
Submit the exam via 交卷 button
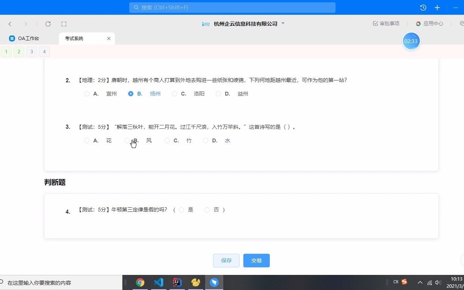pos(256,261)
